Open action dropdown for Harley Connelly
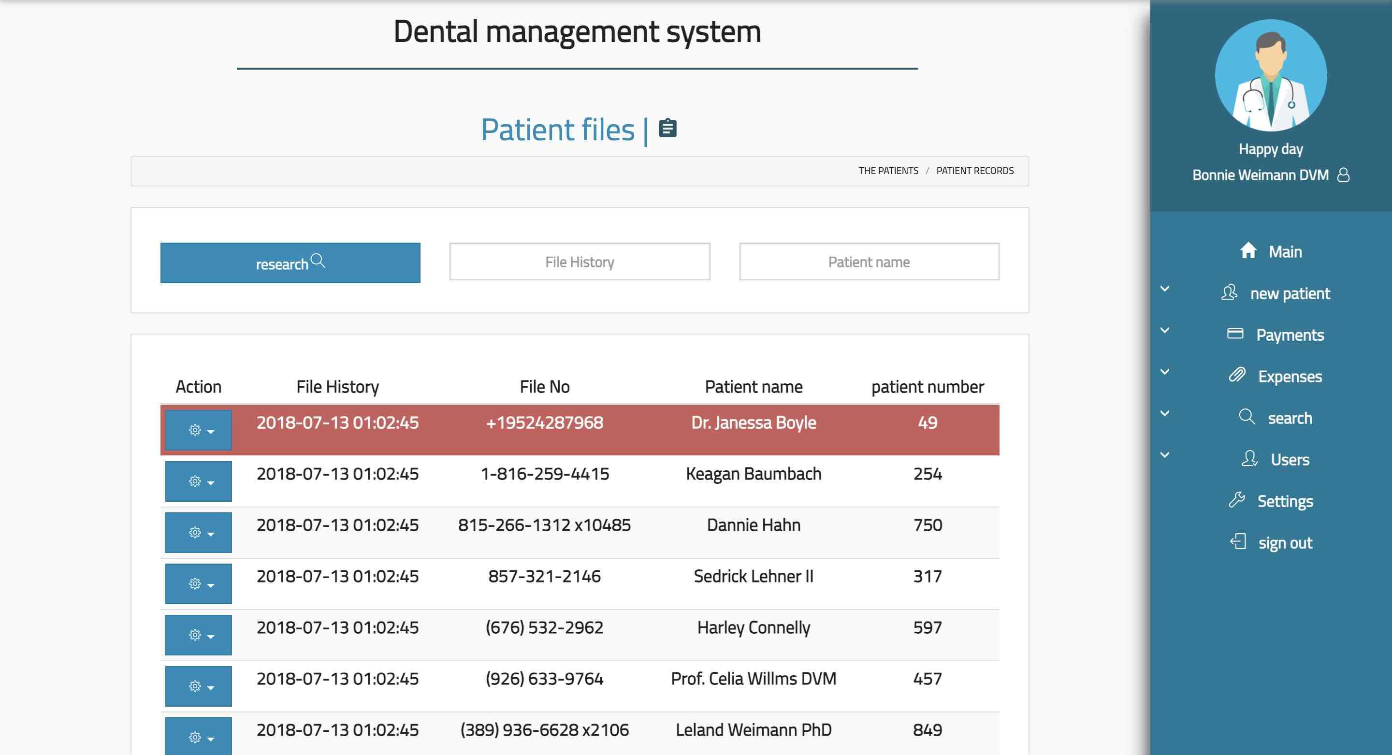 [x=198, y=635]
